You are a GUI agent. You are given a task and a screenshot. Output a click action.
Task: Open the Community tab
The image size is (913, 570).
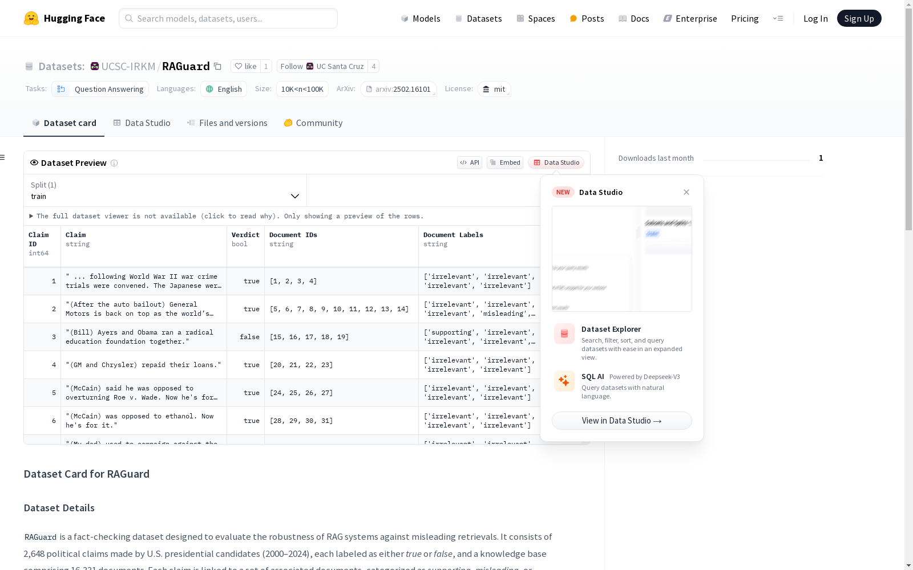[313, 123]
